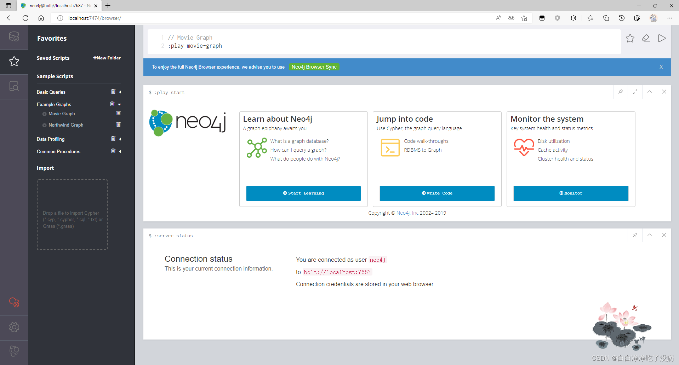Pin the :play start frame
The width and height of the screenshot is (679, 365).
[621, 92]
